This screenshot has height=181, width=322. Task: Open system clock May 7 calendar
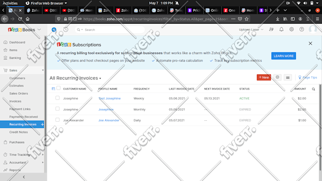click(x=161, y=3)
